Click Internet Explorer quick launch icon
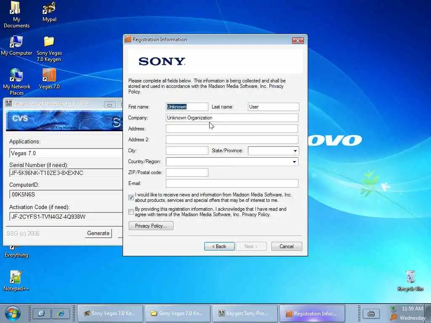 click(61, 313)
